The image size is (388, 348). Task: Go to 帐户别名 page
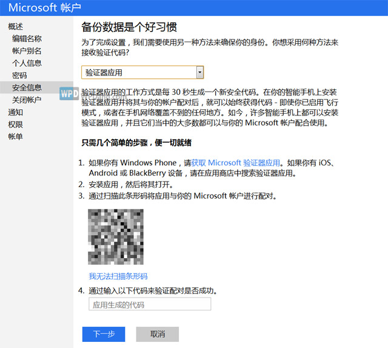pyautogui.click(x=27, y=51)
